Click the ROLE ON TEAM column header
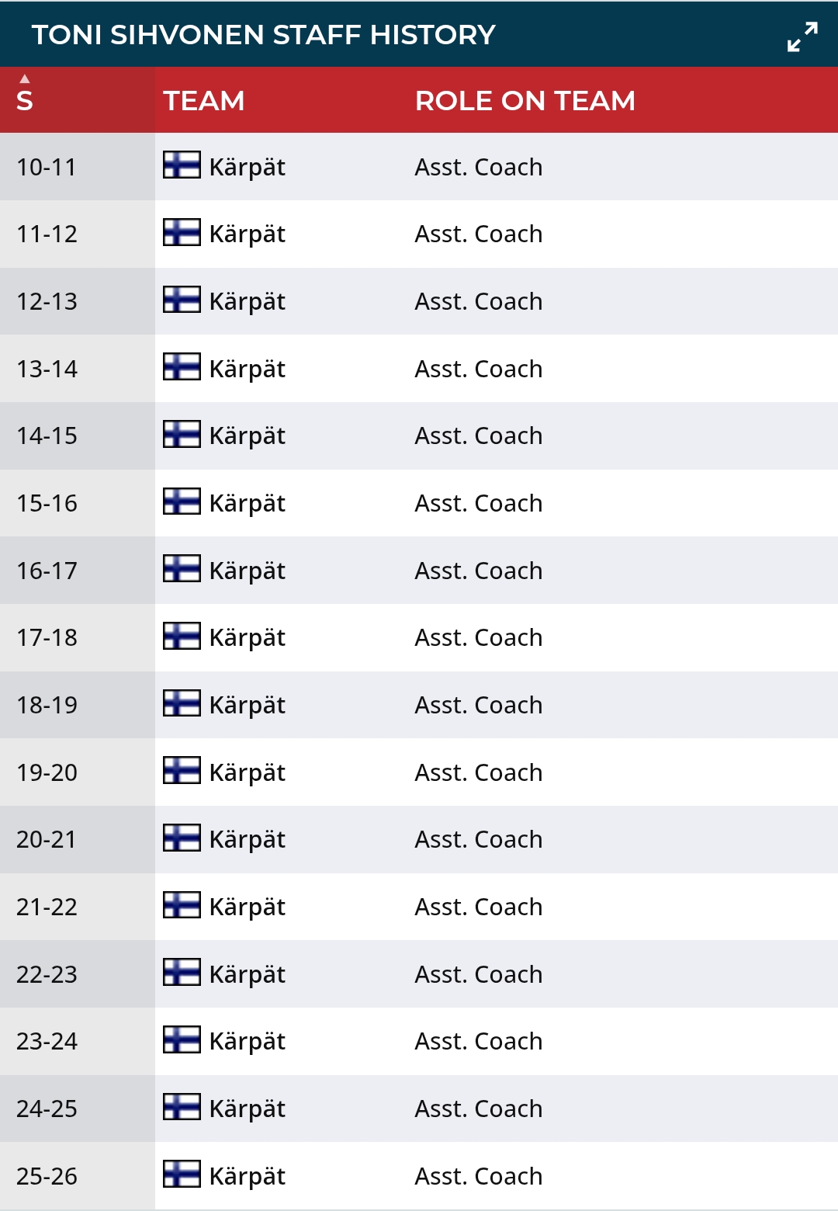Viewport: 838px width, 1211px height. [x=525, y=101]
